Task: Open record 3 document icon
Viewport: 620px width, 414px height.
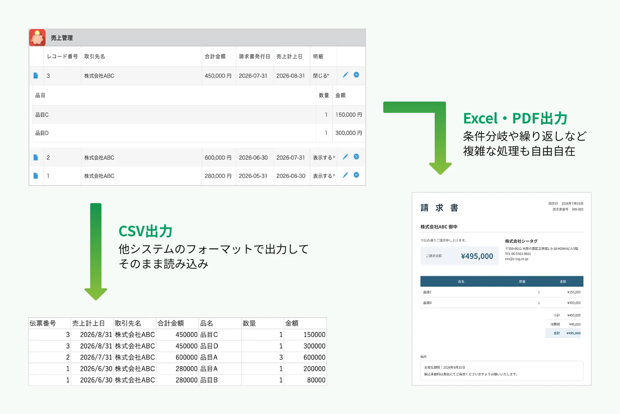Action: pos(36,75)
